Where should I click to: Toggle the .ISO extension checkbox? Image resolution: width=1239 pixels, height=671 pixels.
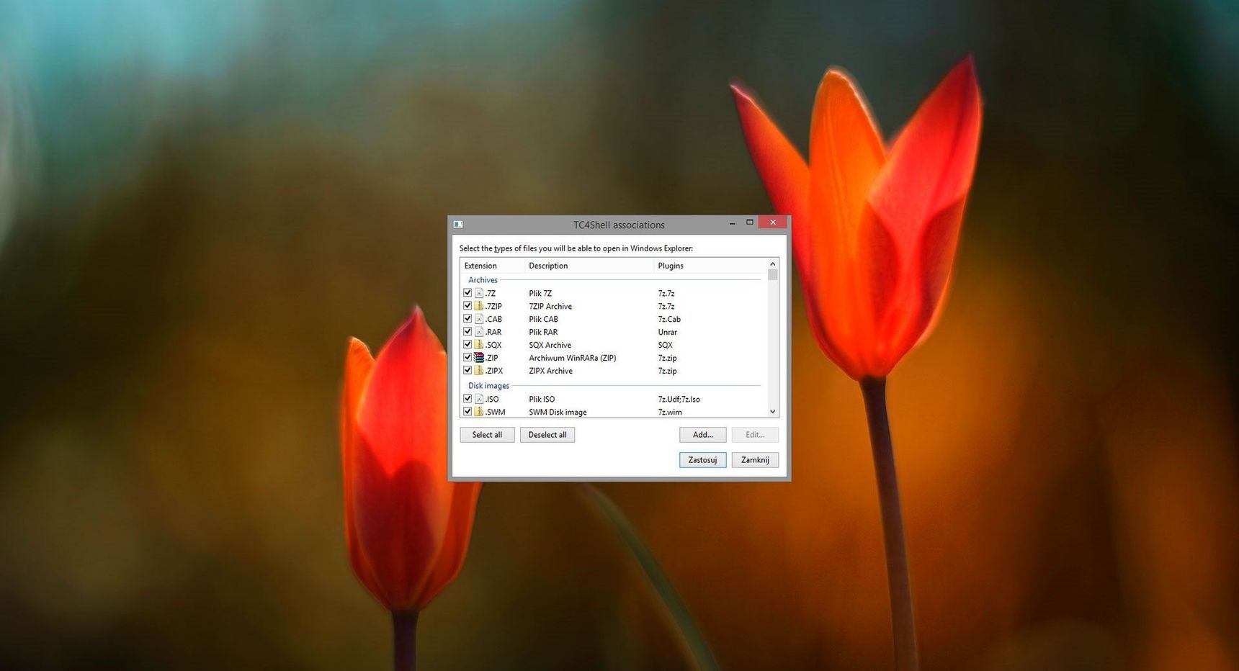[x=468, y=399]
